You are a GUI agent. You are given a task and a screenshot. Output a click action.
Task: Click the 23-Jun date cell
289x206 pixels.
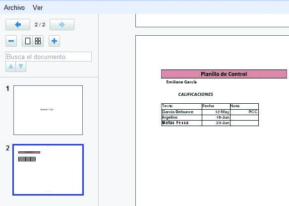coord(216,123)
